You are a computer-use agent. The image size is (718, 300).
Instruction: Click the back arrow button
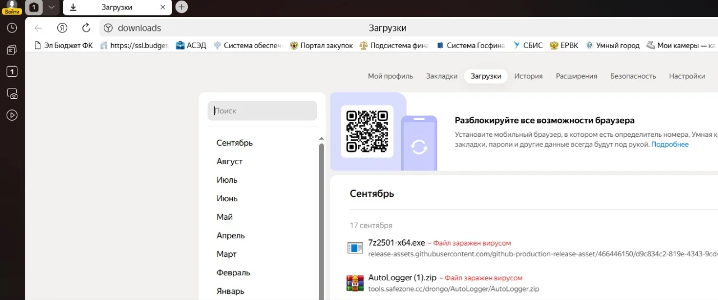pyautogui.click(x=38, y=28)
